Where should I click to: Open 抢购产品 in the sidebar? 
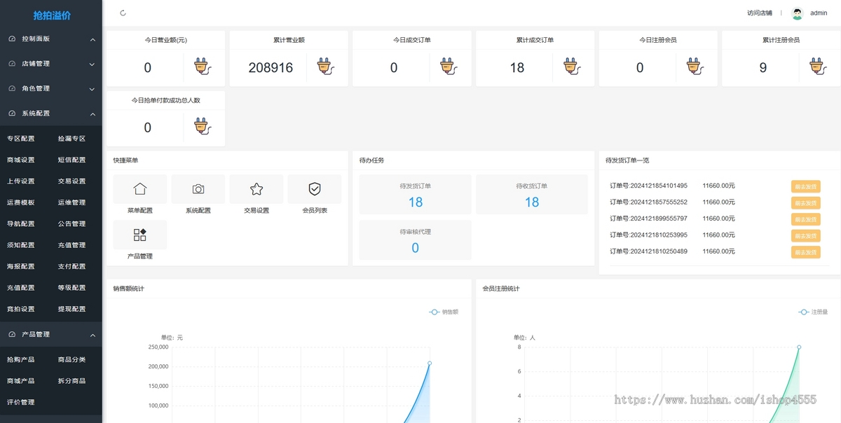pyautogui.click(x=21, y=360)
